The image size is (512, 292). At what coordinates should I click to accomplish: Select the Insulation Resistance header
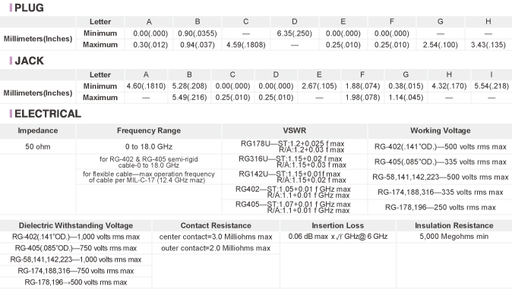coord(454,225)
